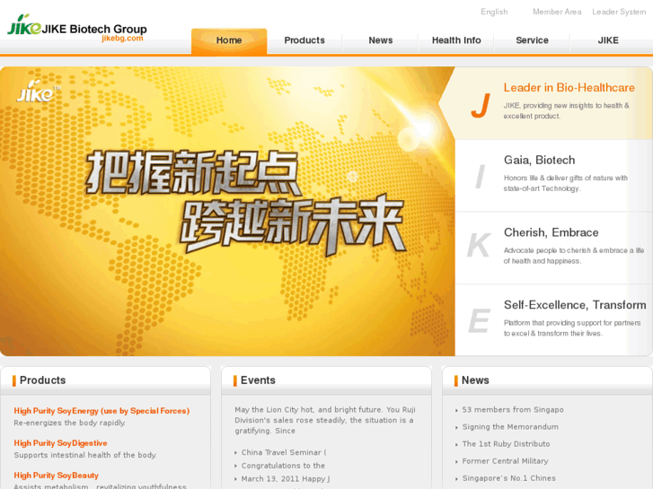Click 'Advocate people to cherish' description
Image resolution: width=653 pixels, height=489 pixels.
point(574,256)
